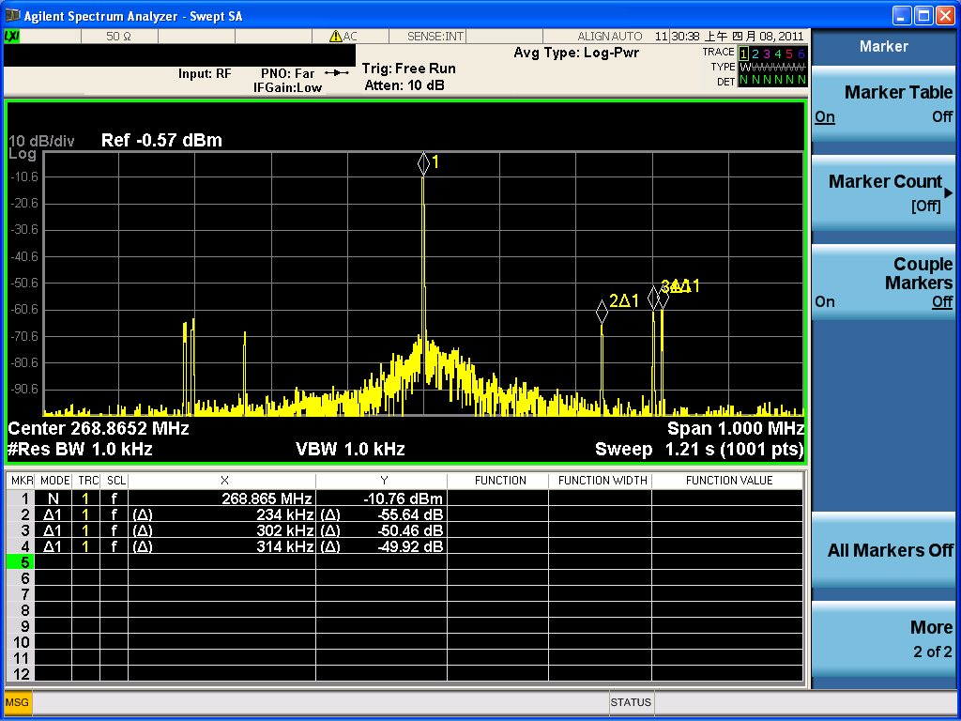
Task: Click the 10 dB/div scale label
Action: (x=41, y=142)
